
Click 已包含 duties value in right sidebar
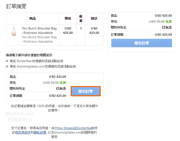tap(167, 27)
